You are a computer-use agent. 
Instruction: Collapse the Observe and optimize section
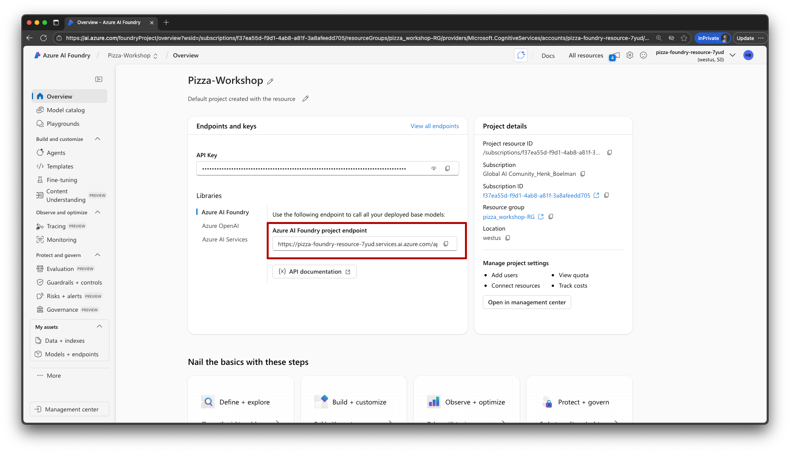(x=98, y=212)
